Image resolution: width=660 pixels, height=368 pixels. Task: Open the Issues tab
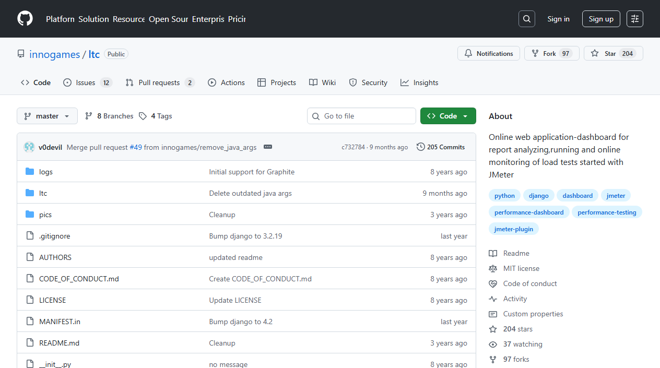point(88,82)
